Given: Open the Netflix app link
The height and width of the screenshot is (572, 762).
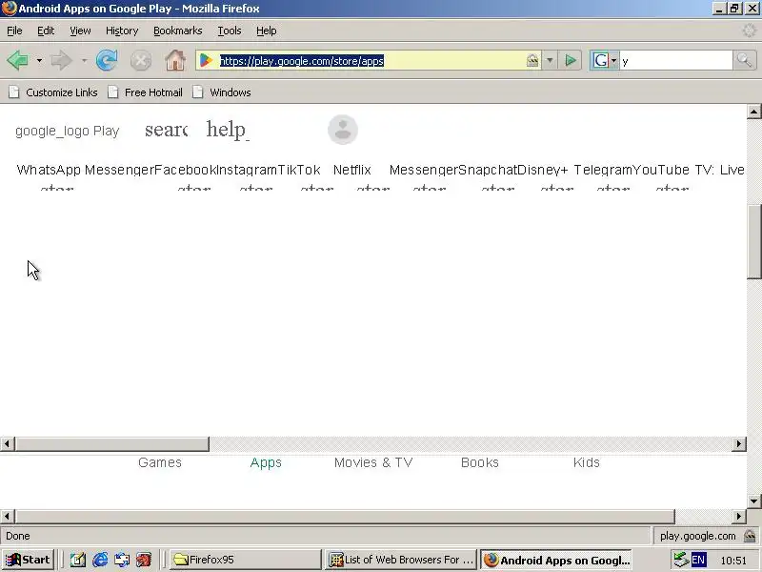Looking at the screenshot, I should click(351, 170).
